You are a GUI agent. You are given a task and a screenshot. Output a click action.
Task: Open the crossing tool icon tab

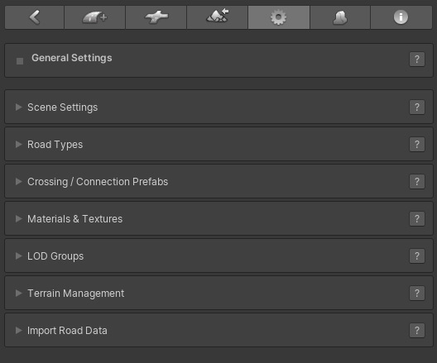(x=156, y=17)
